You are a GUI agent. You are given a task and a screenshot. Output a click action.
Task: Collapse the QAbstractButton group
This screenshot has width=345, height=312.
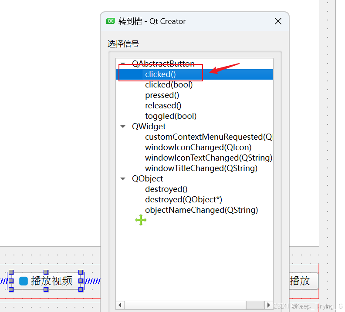tap(123, 64)
